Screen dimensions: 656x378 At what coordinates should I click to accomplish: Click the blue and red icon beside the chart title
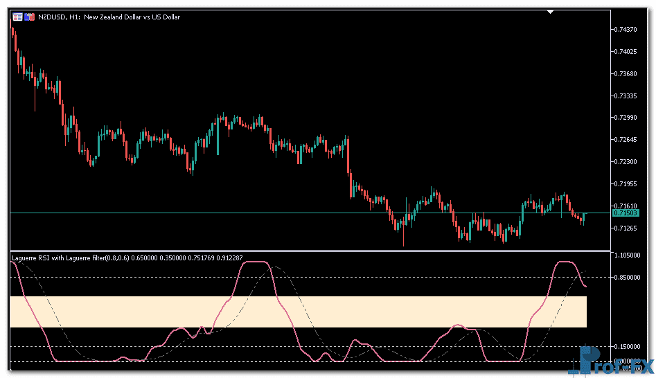pyautogui.click(x=30, y=17)
